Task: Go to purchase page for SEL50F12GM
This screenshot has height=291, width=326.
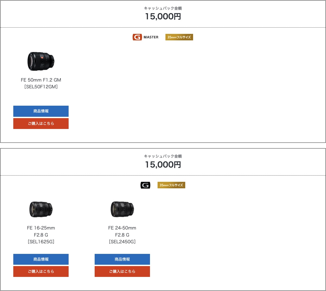Action: [41, 124]
